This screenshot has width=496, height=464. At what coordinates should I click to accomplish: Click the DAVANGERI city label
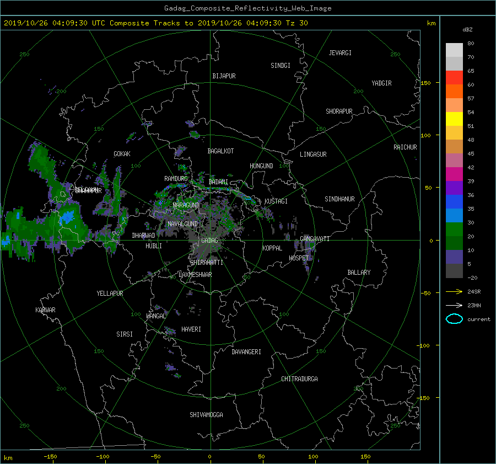(246, 352)
